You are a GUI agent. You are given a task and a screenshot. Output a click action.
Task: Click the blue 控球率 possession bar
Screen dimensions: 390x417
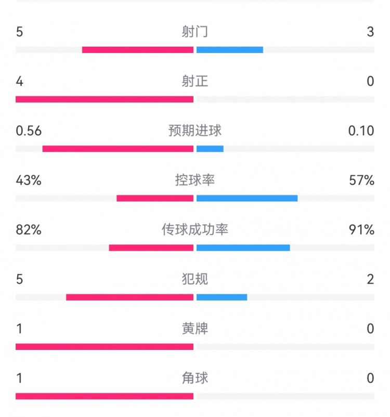(247, 198)
